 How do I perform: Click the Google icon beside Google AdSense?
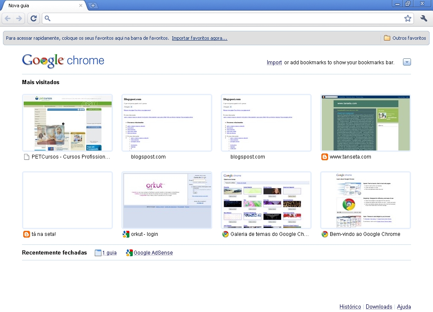pyautogui.click(x=129, y=253)
